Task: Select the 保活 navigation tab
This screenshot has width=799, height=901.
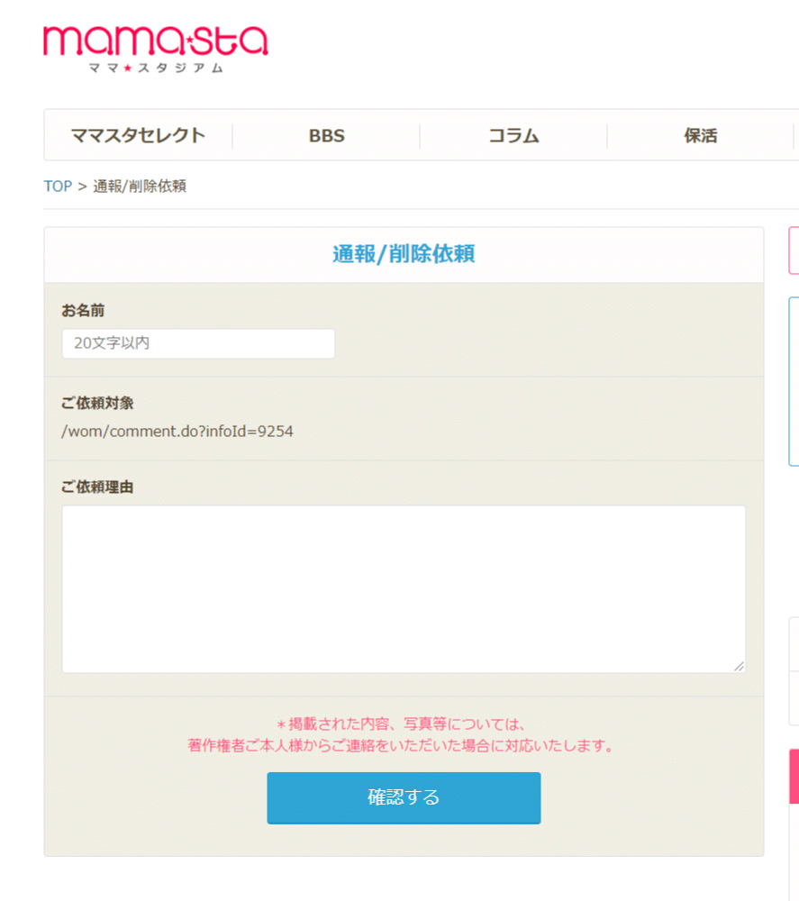Action: (700, 136)
